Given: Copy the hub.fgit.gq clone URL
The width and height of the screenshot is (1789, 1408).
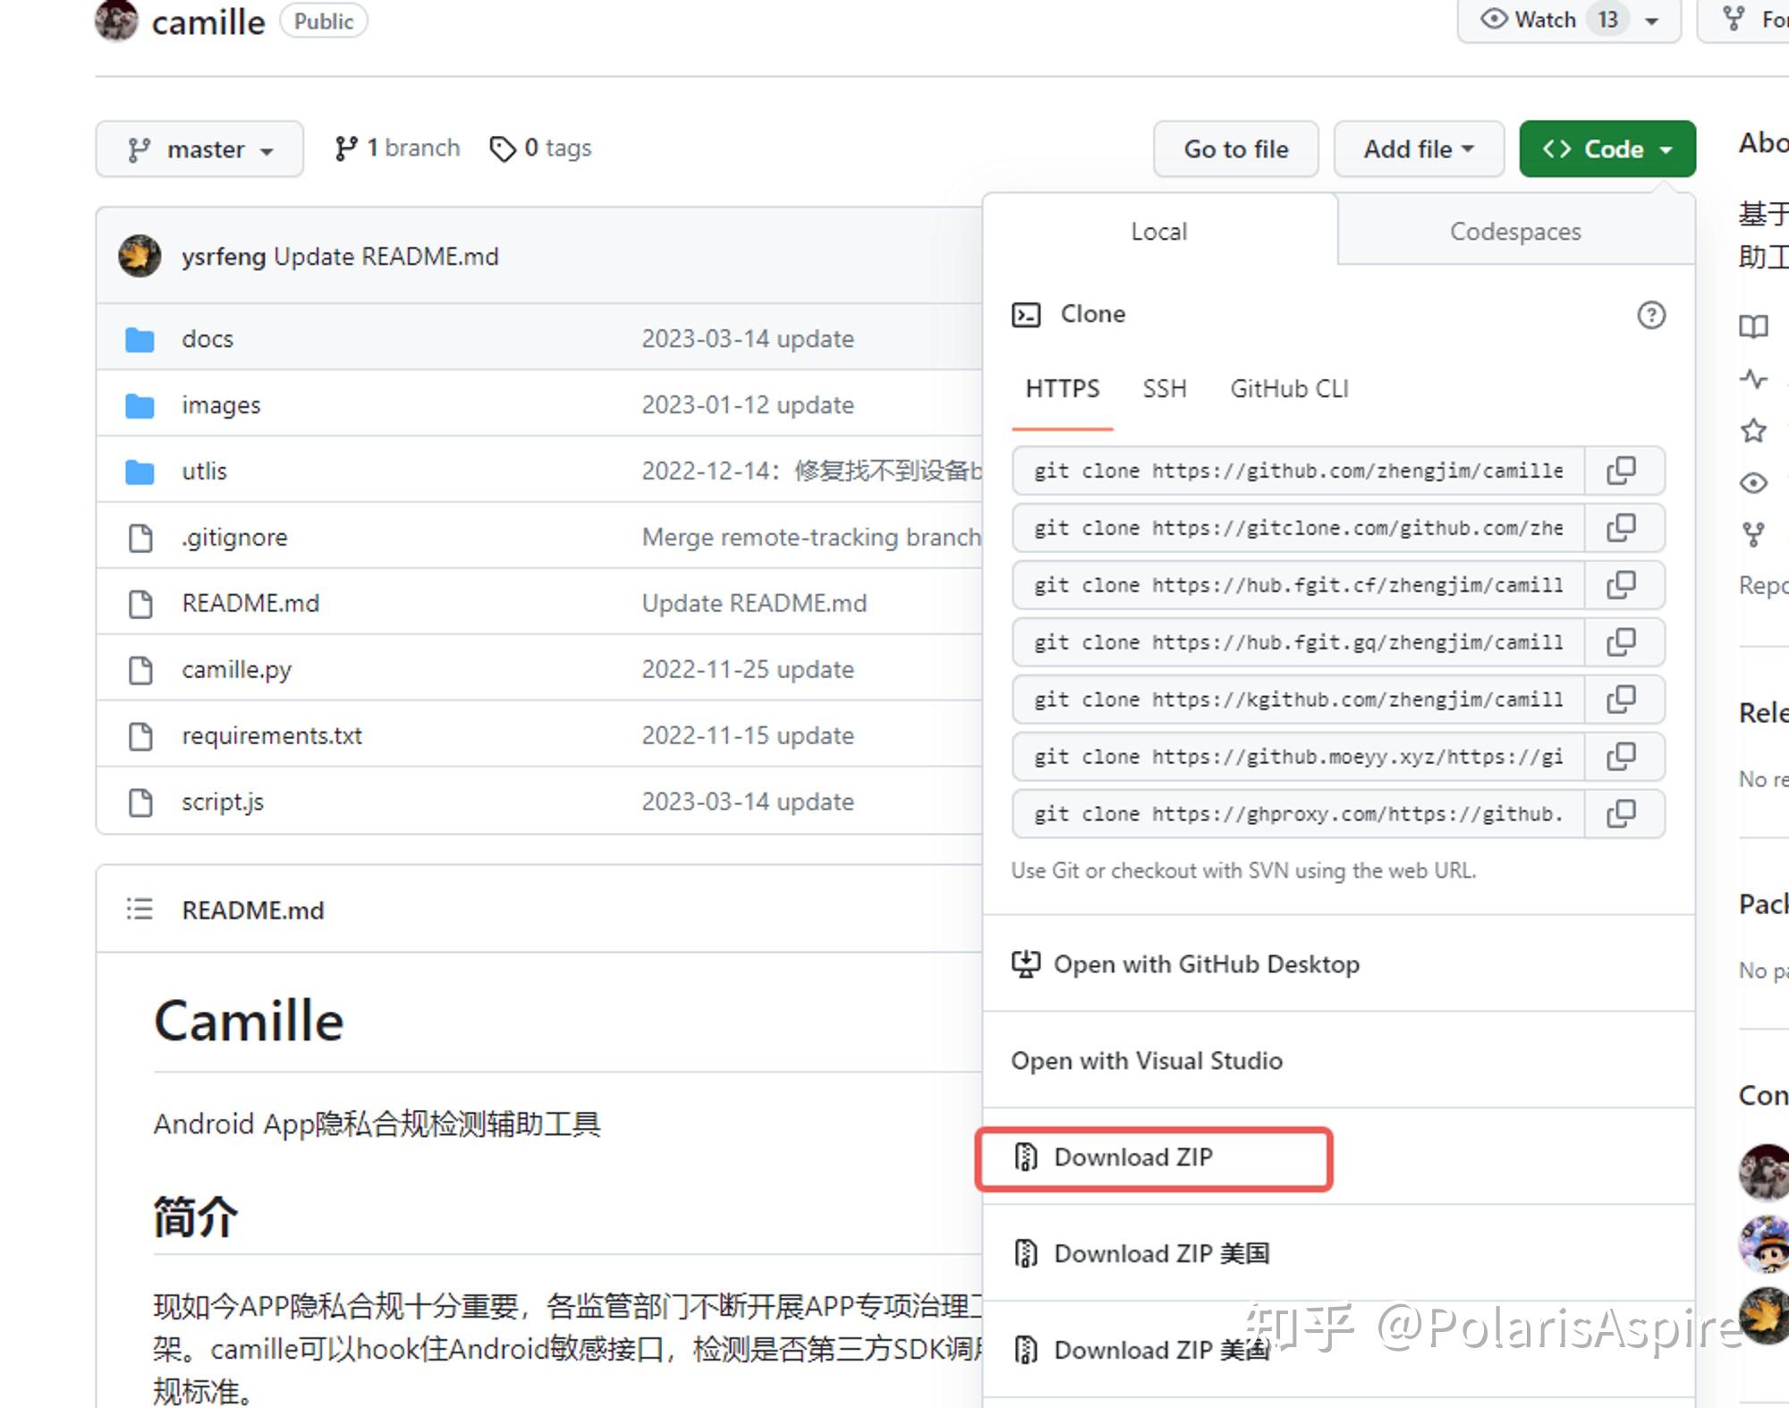Looking at the screenshot, I should (1622, 642).
